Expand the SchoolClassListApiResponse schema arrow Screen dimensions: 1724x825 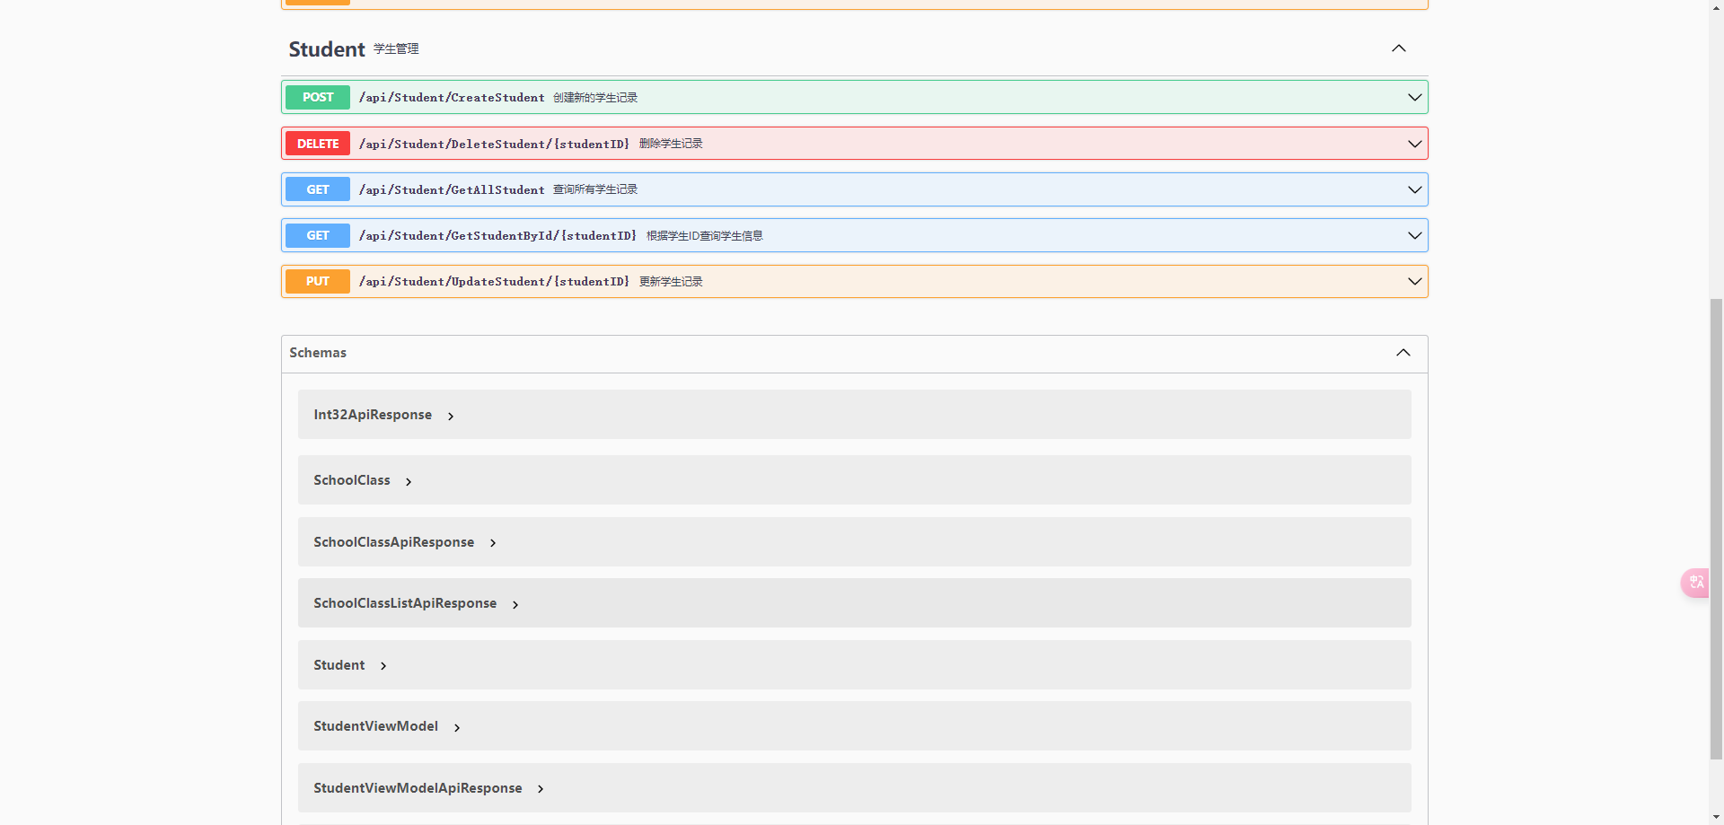515,605
